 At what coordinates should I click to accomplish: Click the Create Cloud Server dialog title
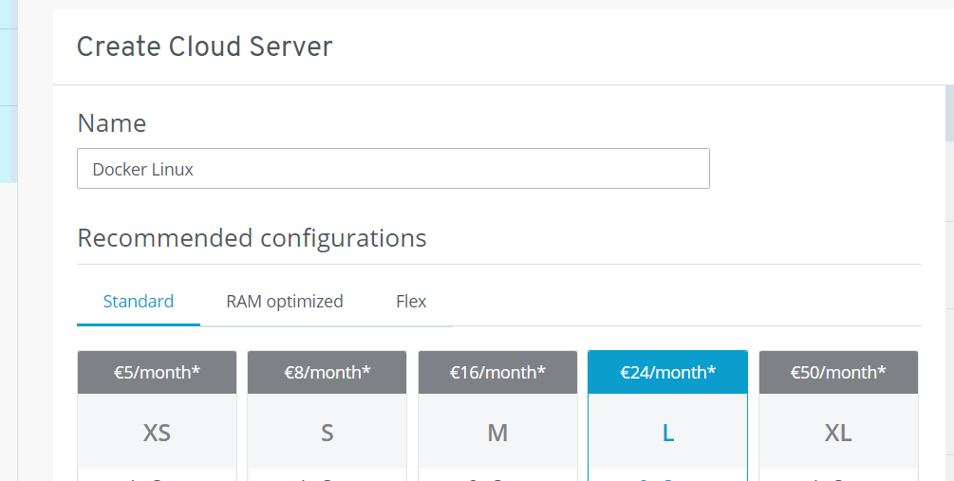point(204,46)
